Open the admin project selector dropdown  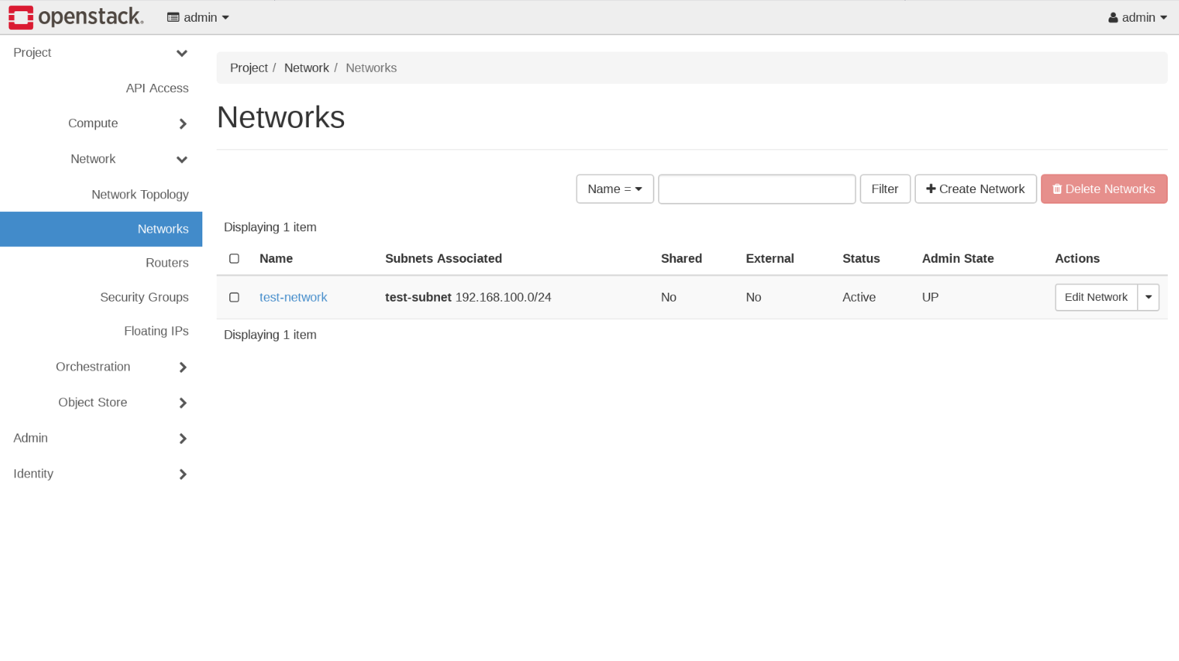click(198, 17)
